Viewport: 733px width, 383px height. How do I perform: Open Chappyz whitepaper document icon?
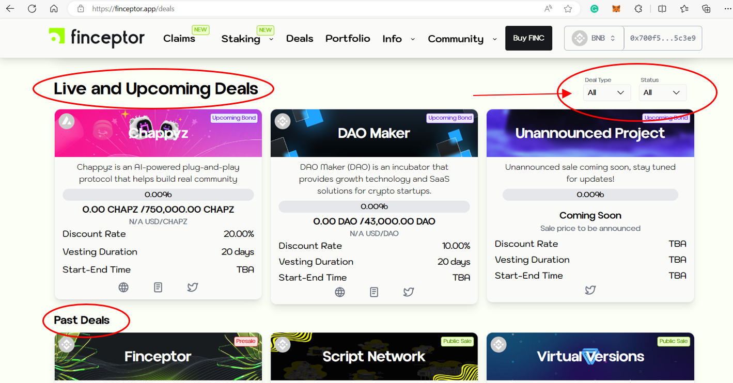158,288
